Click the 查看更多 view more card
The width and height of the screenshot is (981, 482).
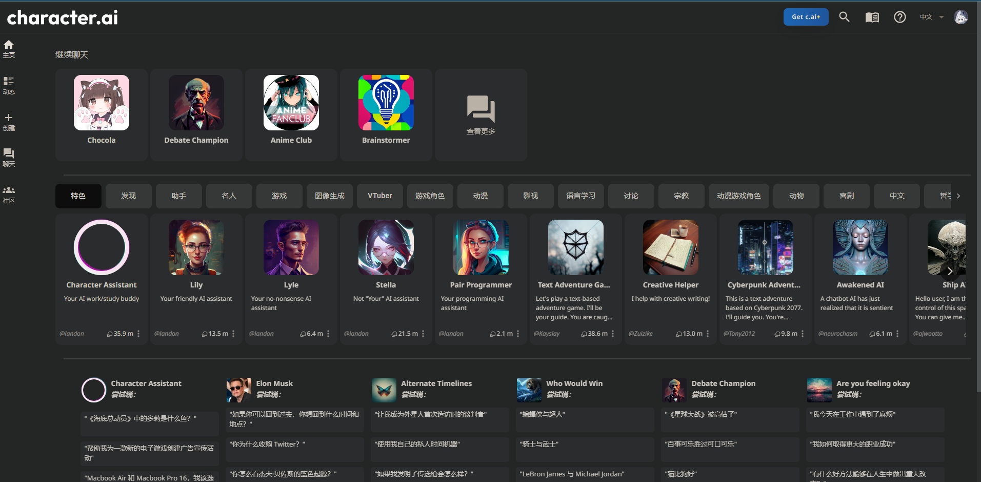point(481,115)
